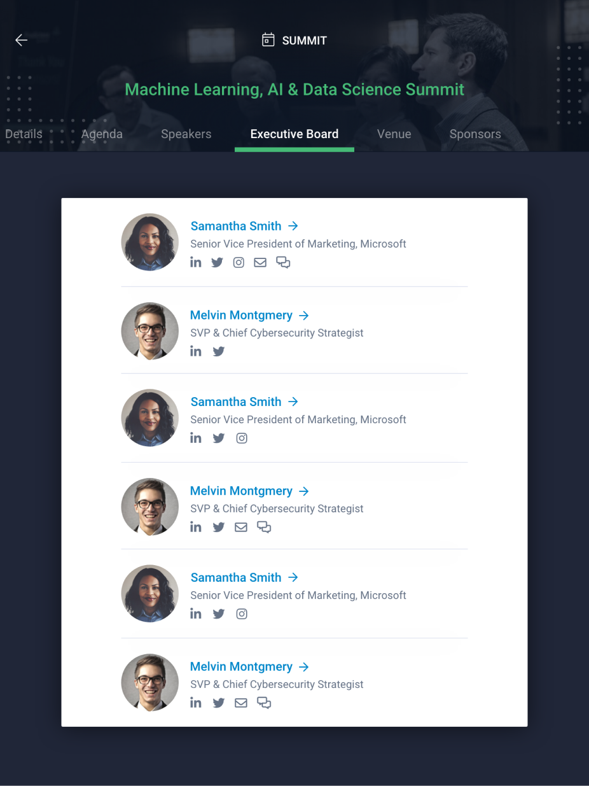Click email icon of last Melvin Montgmery entry
Screen dimensions: 589x786
[x=241, y=703]
